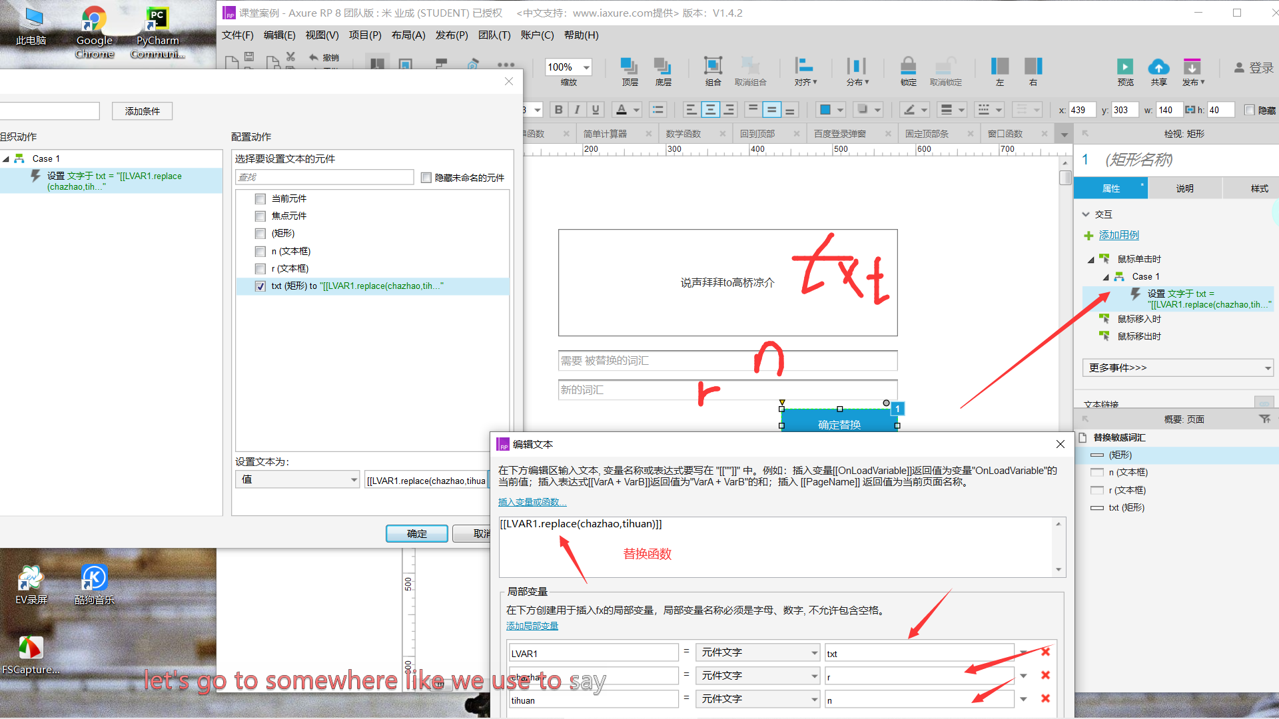Screen dimensions: 1279x719
Task: Click the fill color swatch in the format bar
Action: click(825, 110)
